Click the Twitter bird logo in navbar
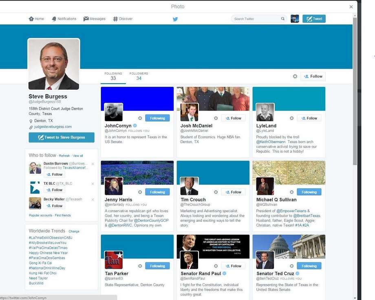 point(175,19)
